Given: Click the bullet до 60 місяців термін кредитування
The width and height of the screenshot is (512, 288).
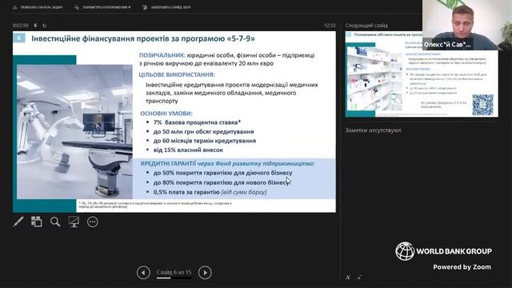Looking at the screenshot, I should 205,141.
